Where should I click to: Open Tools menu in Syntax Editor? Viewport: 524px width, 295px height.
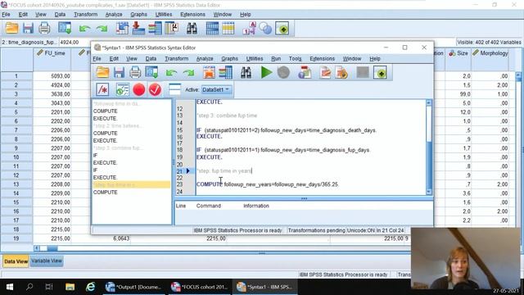[295, 58]
